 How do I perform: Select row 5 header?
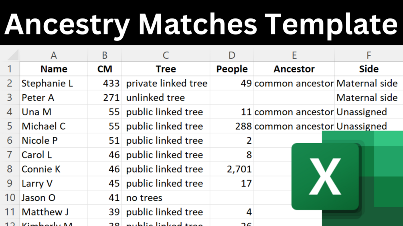point(10,126)
